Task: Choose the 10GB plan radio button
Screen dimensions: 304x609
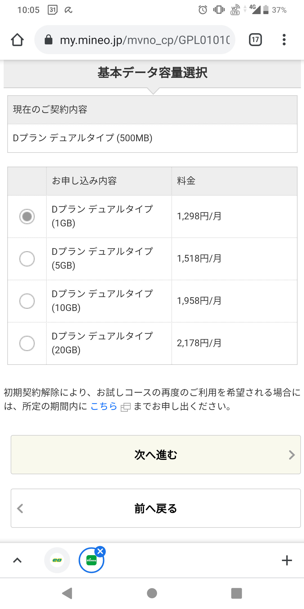Action: point(27,301)
